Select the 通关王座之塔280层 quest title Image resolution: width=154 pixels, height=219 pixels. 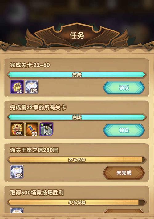coord(34,150)
